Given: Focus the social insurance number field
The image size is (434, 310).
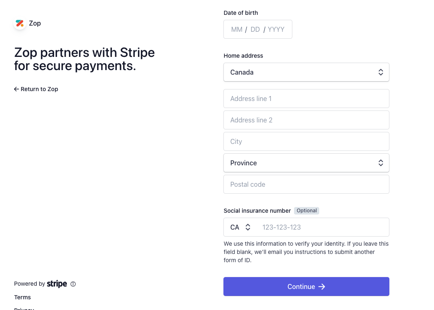Looking at the screenshot, I should click(323, 227).
